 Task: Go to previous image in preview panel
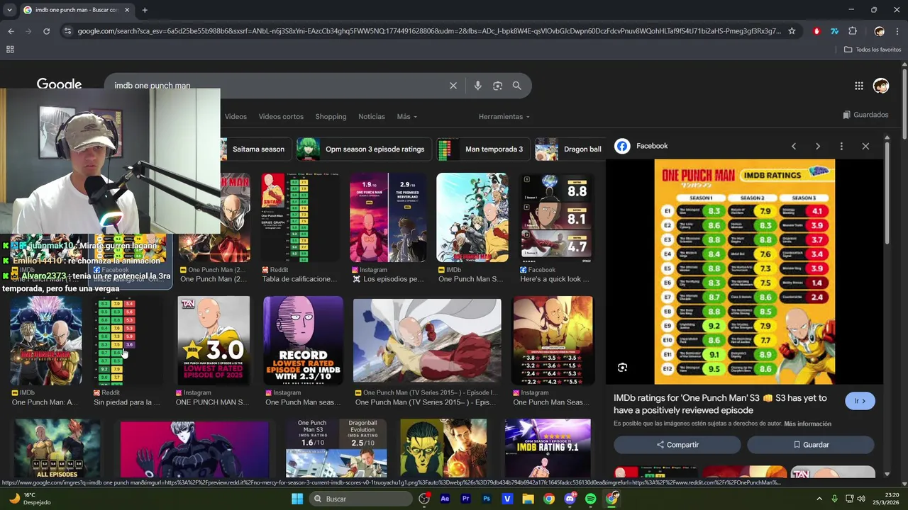pos(794,146)
